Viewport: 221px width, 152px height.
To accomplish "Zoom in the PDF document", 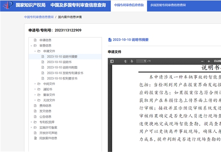I will coord(209,62).
